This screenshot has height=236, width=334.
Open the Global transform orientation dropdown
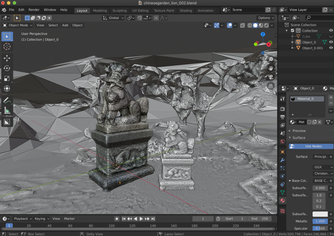coord(113,18)
